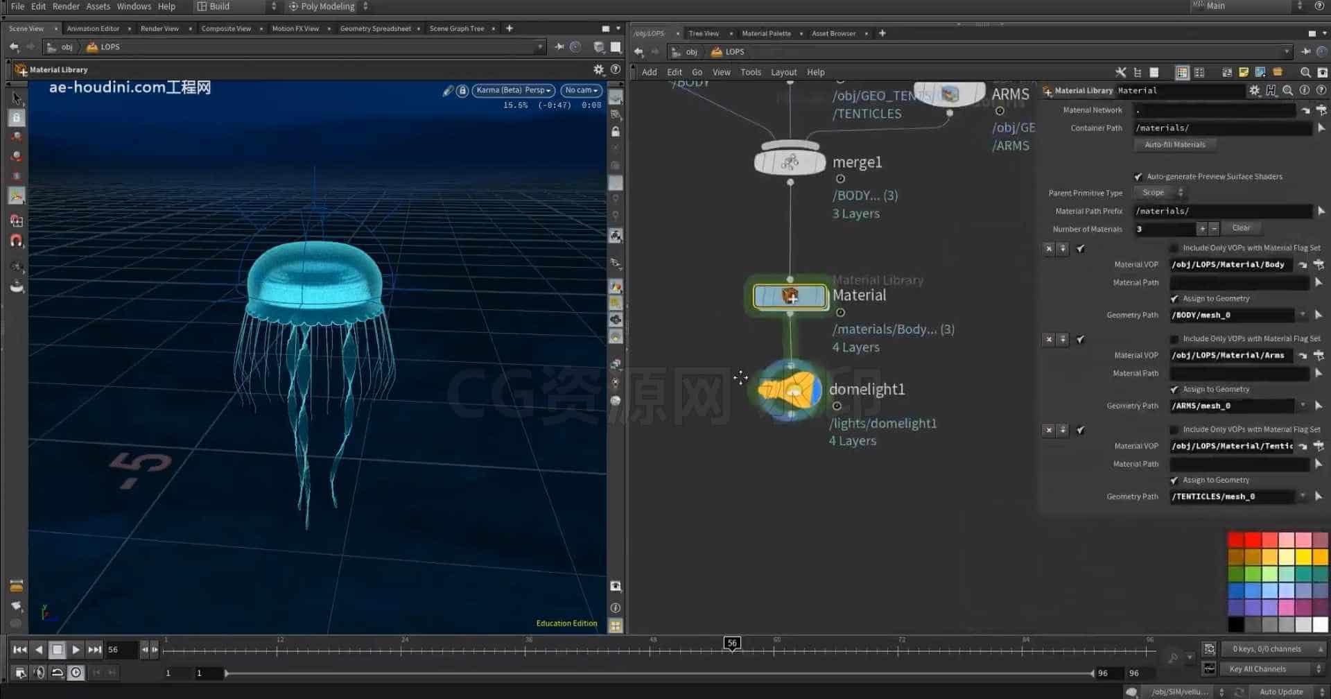Click the viewport snapshot camera icon
The width and height of the screenshot is (1331, 699).
616,587
